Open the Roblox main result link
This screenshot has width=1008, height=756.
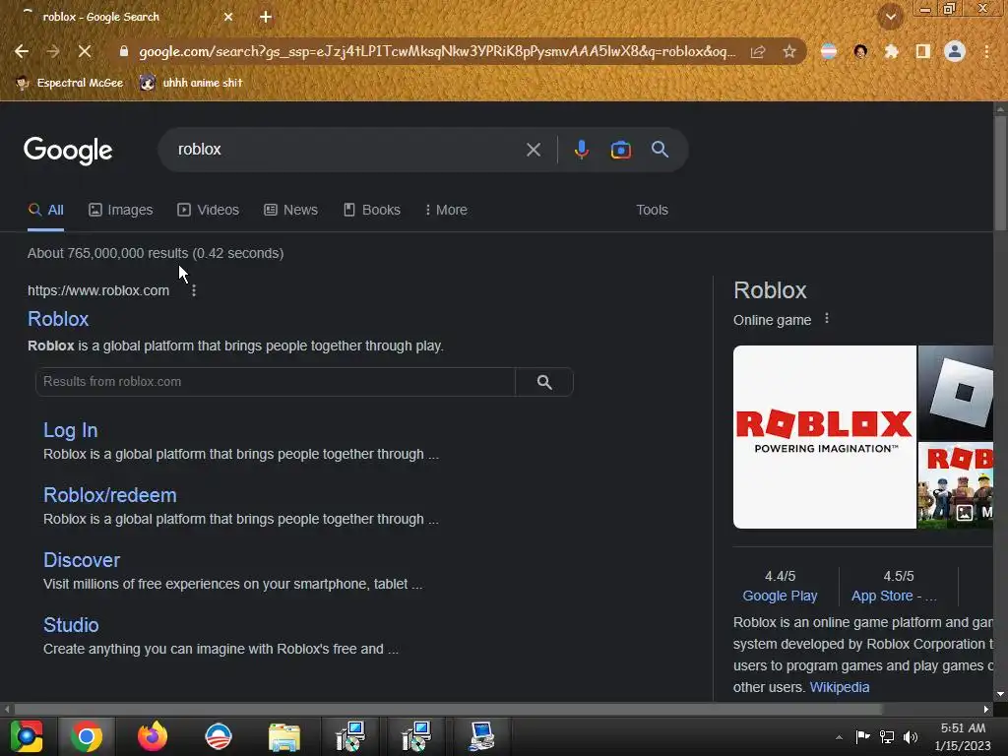pyautogui.click(x=58, y=320)
